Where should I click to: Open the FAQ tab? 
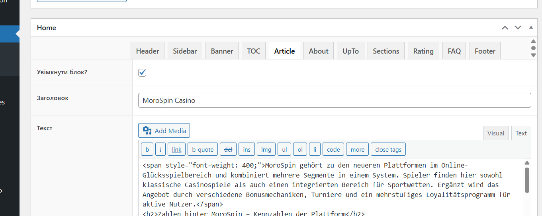click(454, 51)
